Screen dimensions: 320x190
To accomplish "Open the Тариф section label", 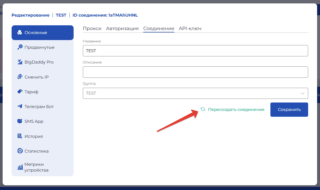I will [31, 92].
